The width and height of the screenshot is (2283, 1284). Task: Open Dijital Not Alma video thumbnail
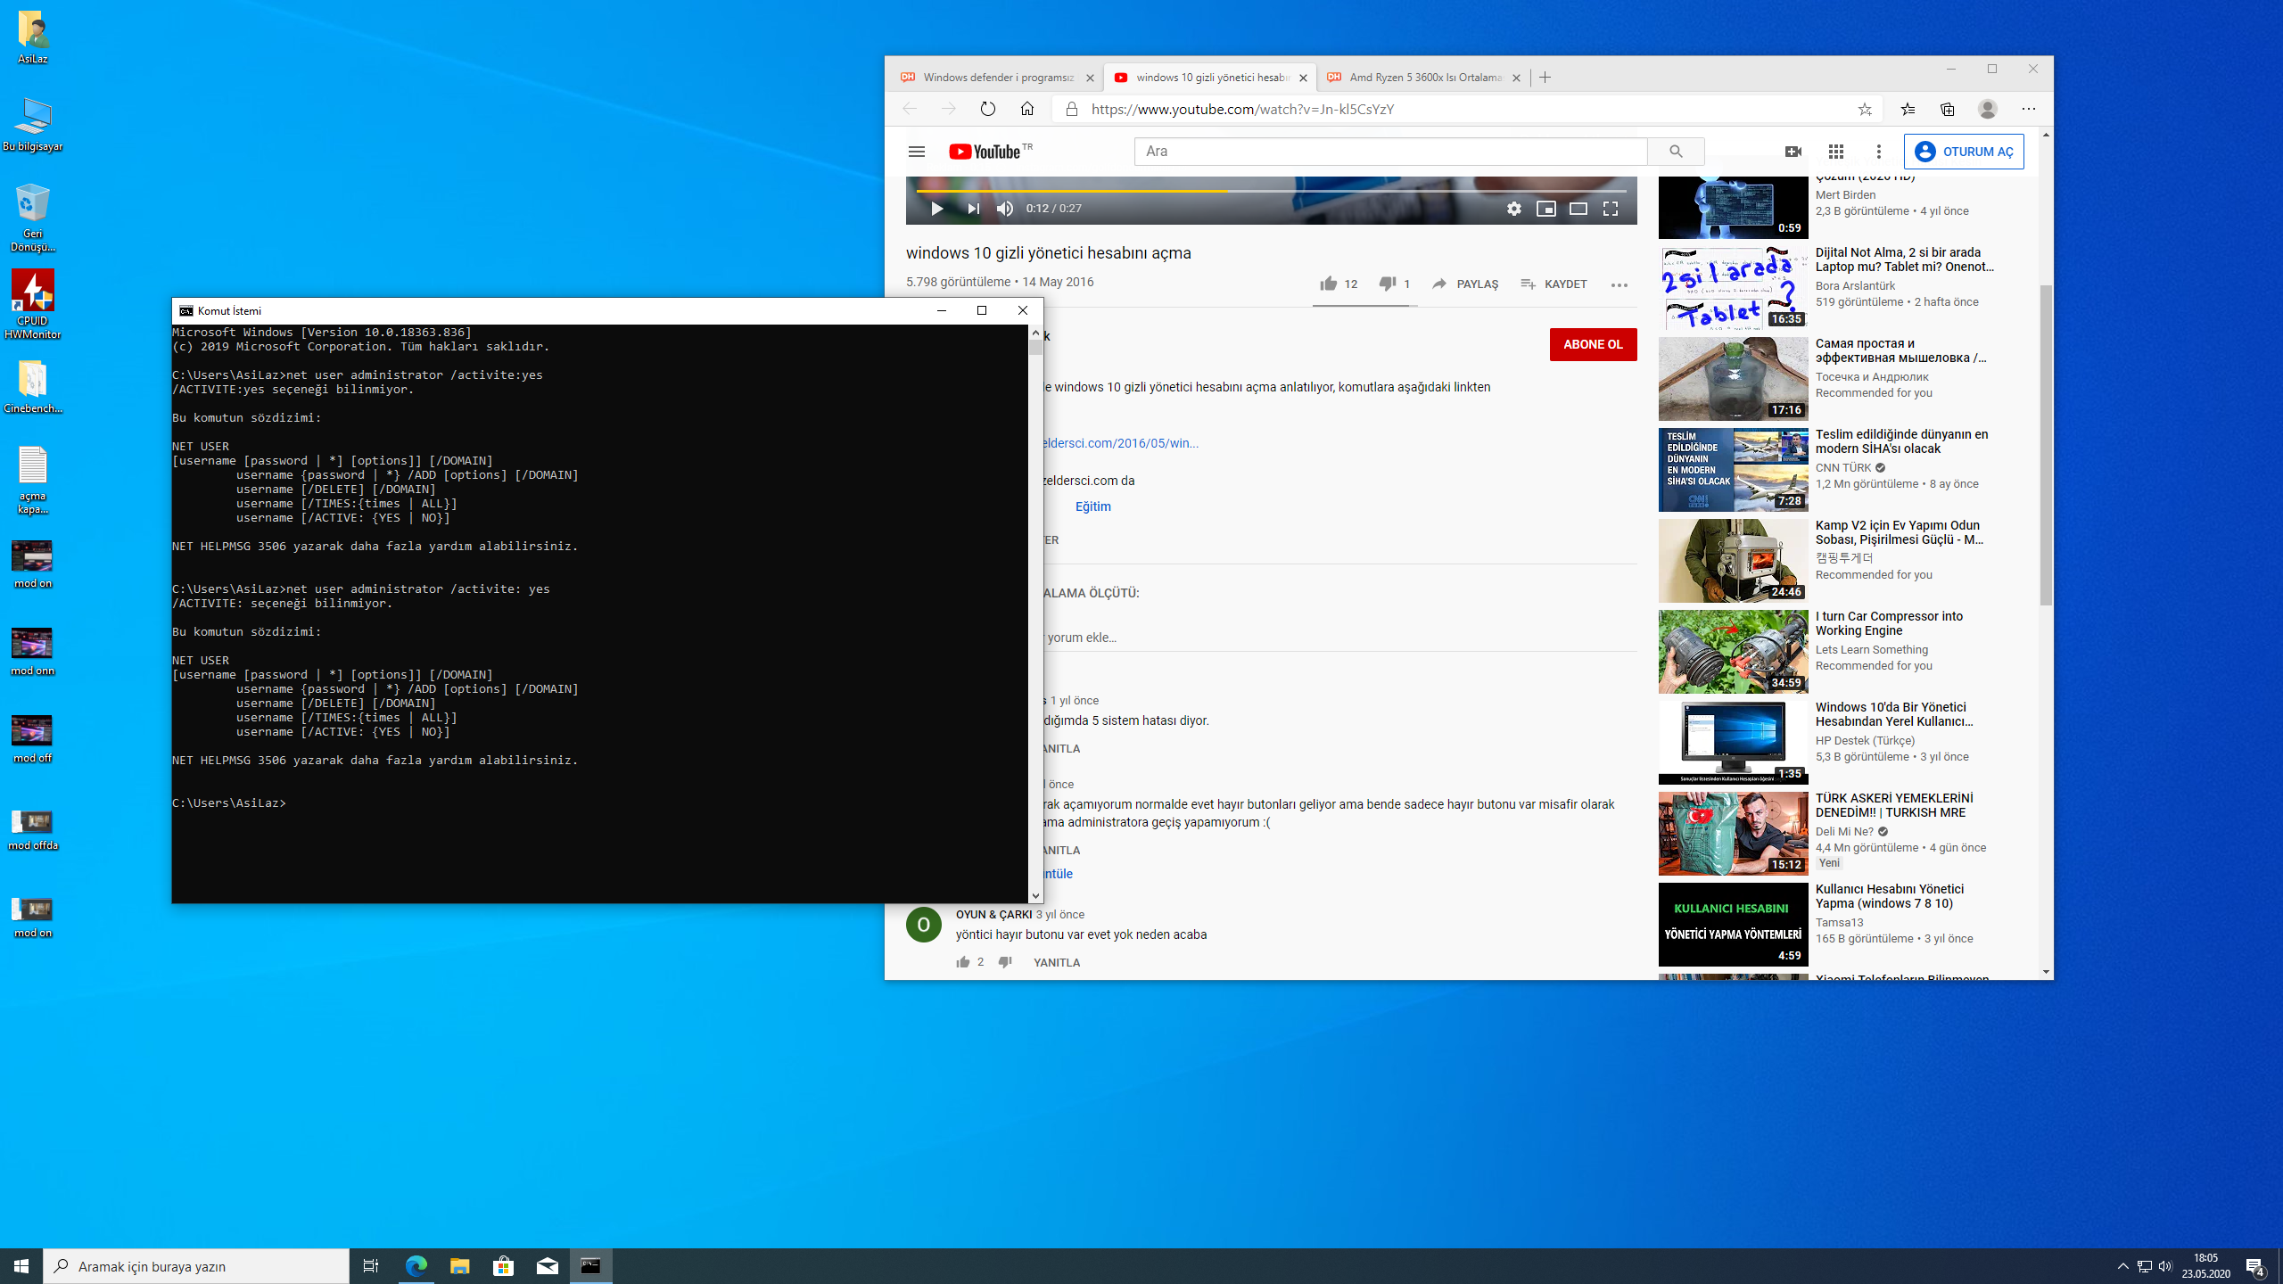click(x=1733, y=288)
